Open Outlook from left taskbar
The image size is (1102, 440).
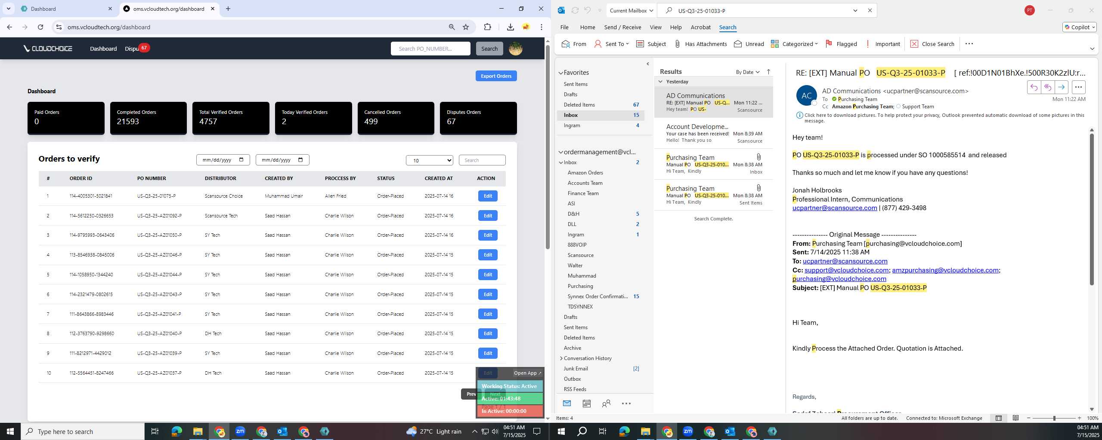(x=282, y=431)
